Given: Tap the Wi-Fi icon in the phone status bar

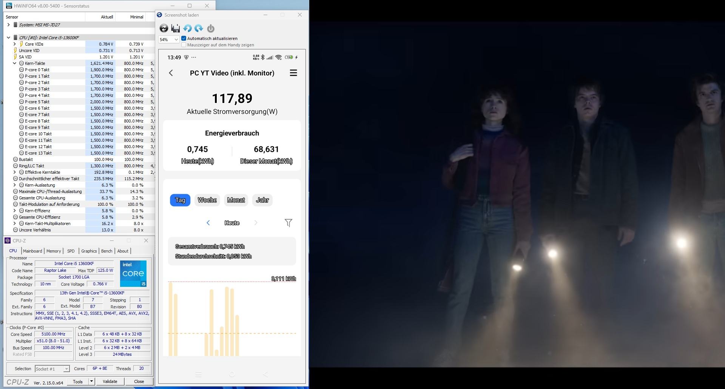Looking at the screenshot, I should coord(279,57).
